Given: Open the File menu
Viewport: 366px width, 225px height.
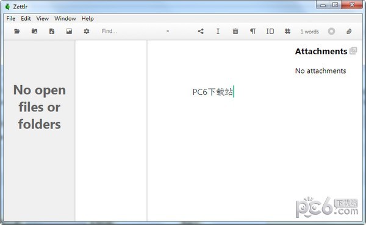Looking at the screenshot, I should coord(11,18).
